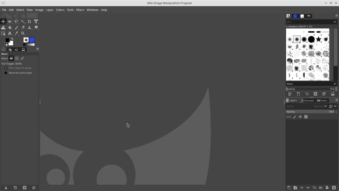Switch to Images tab in toolbox dock
The width and height of the screenshot is (339, 191).
[23, 49]
